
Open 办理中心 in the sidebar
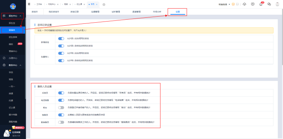coord(13,58)
